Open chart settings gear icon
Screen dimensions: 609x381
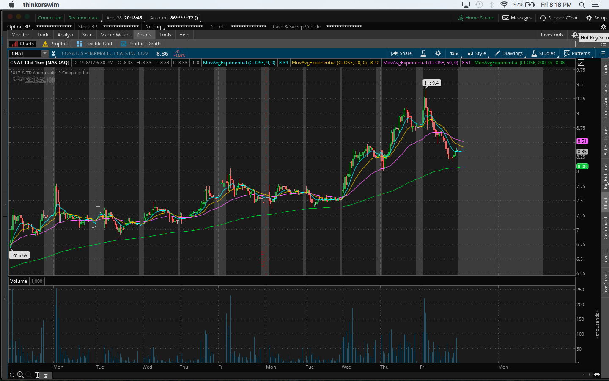point(438,53)
